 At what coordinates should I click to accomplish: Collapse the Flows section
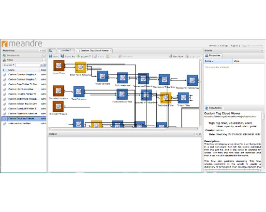pyautogui.click(x=44, y=60)
